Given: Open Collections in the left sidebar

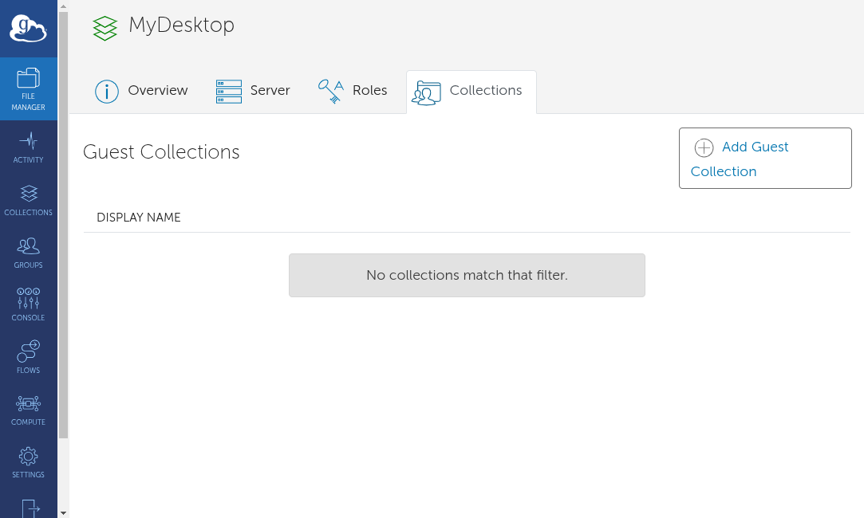Looking at the screenshot, I should 28,200.
